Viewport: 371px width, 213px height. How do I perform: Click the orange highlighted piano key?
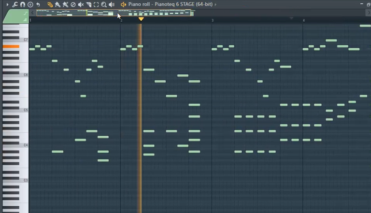pos(11,47)
